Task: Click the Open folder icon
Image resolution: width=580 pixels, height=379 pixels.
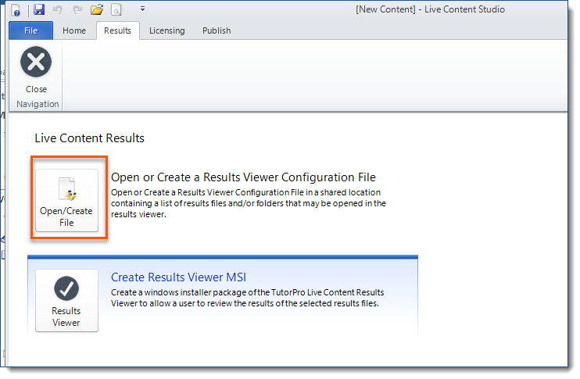Action: (97, 9)
